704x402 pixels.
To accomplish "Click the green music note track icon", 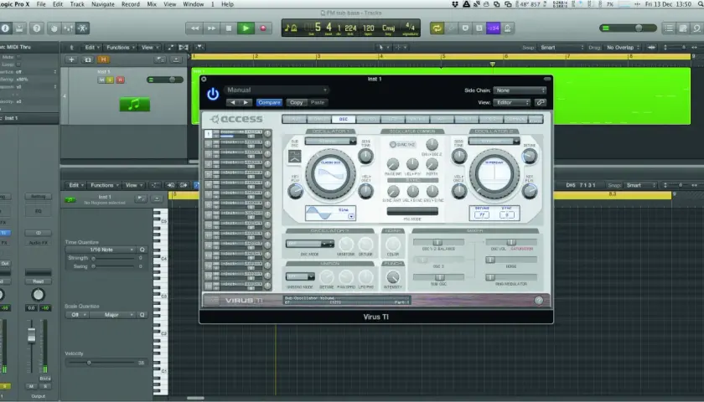I will [135, 105].
